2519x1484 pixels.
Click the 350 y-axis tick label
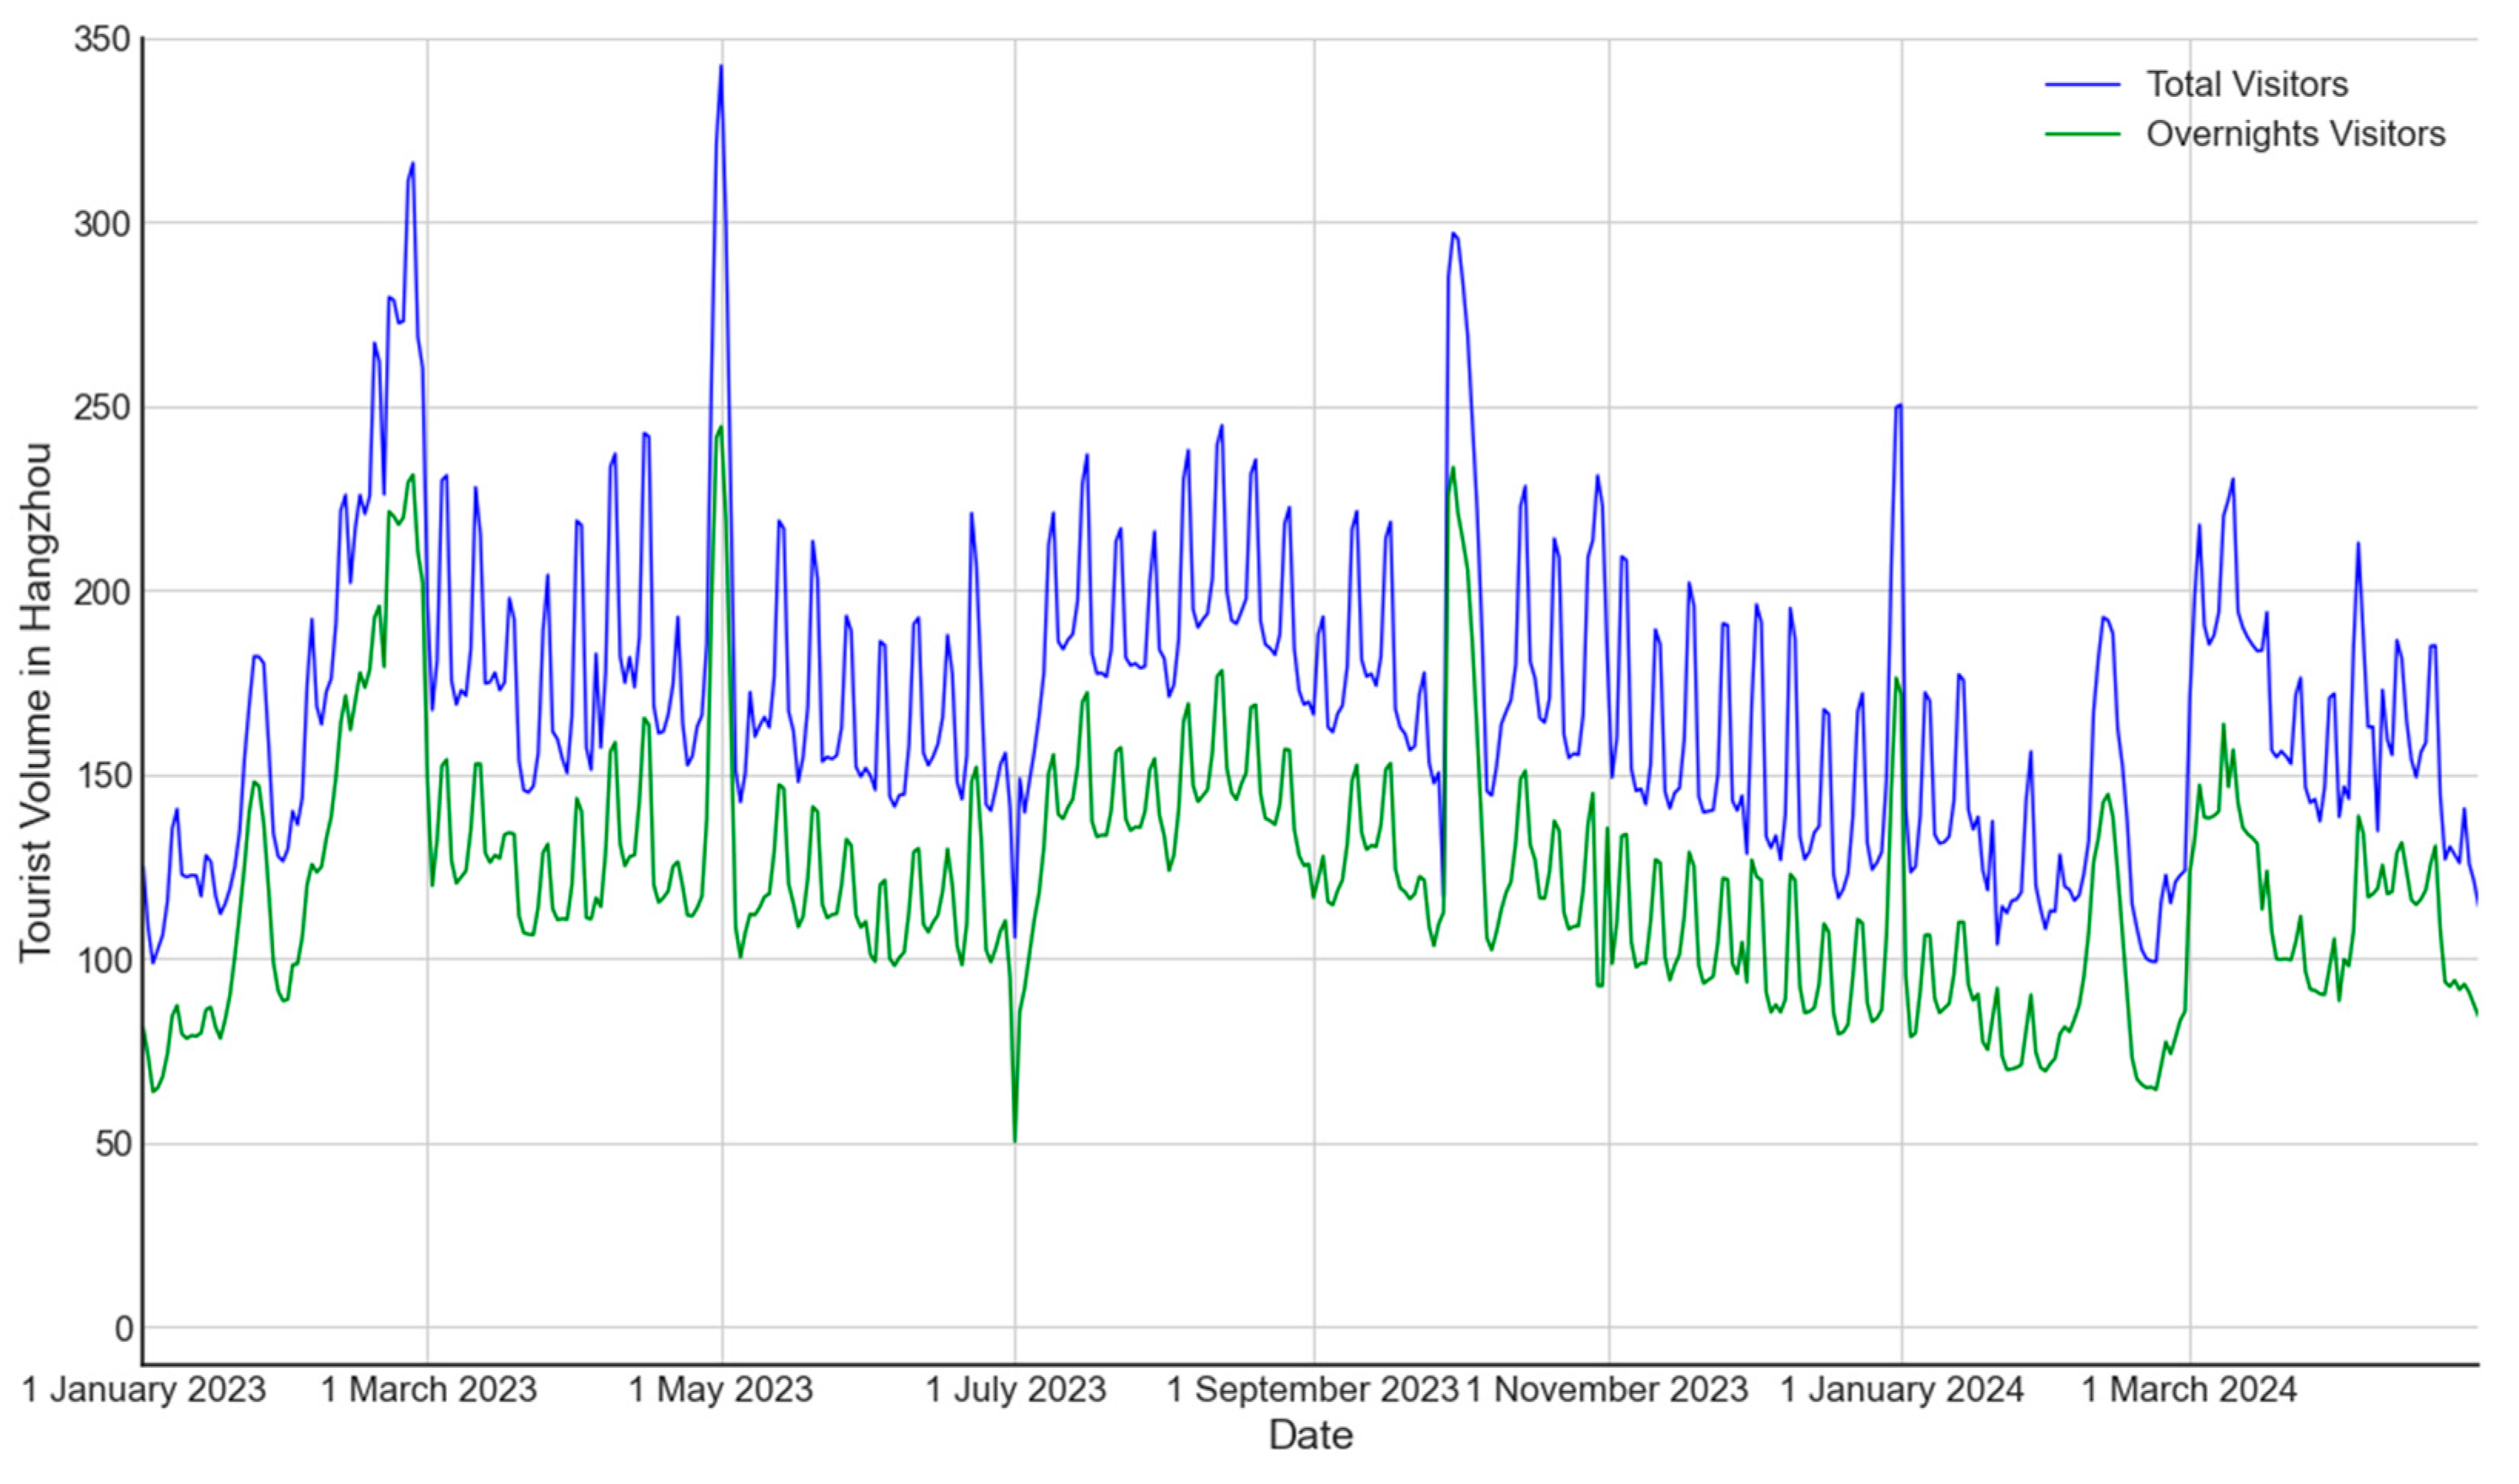click(102, 40)
